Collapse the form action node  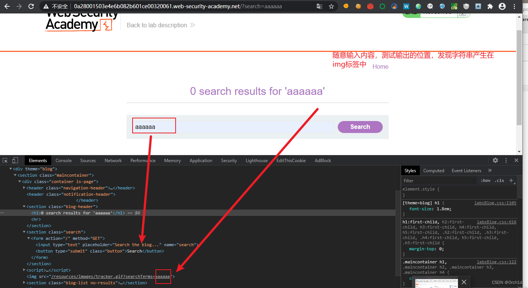coord(28,238)
